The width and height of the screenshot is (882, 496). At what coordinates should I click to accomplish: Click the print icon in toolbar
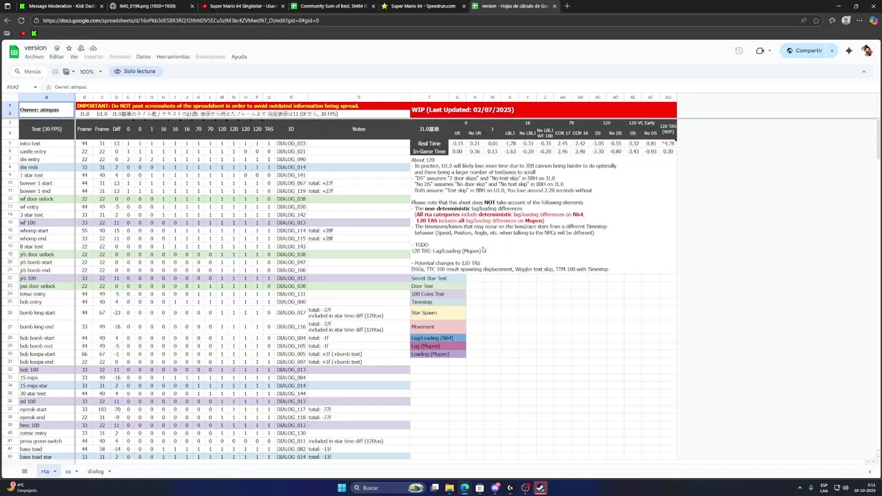coord(55,72)
